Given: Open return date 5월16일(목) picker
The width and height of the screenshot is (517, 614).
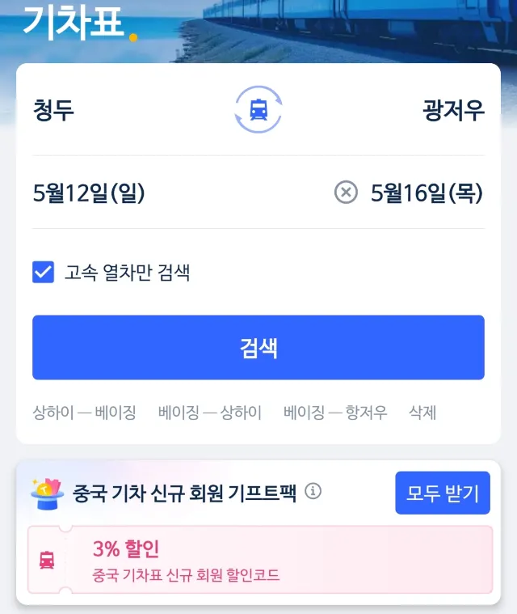Looking at the screenshot, I should 427,193.
